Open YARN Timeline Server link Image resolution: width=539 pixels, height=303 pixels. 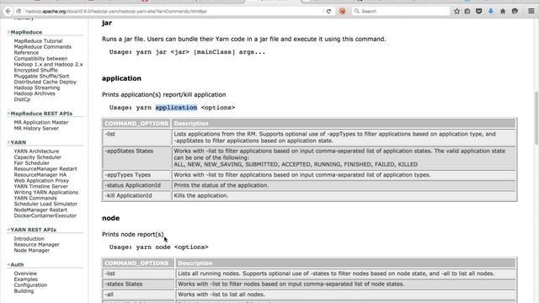point(40,186)
